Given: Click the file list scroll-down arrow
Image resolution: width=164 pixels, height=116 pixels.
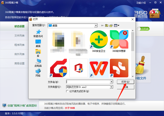Looking at the screenshot, I should [x=133, y=76].
